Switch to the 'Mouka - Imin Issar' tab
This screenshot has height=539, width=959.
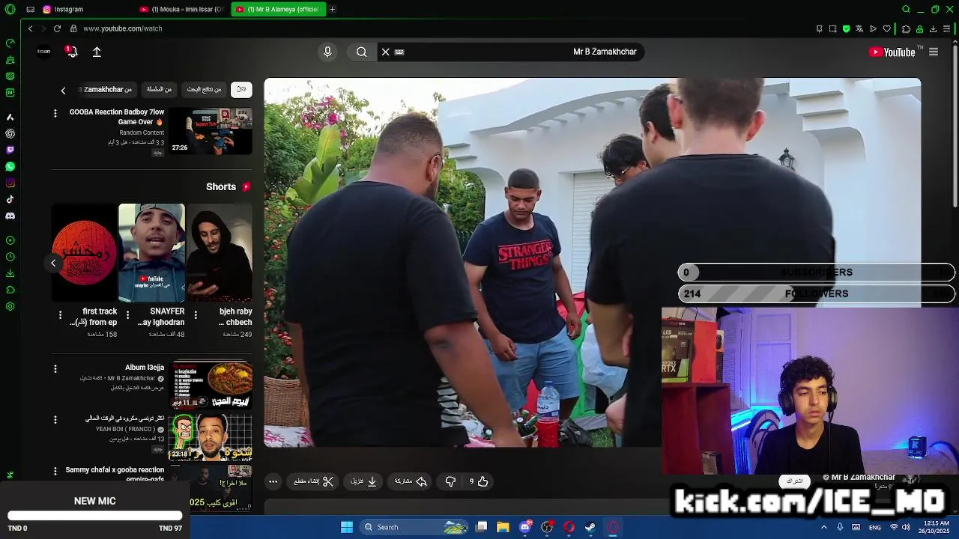[184, 9]
